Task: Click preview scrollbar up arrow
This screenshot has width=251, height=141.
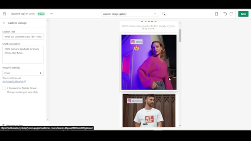Action: pyautogui.click(x=180, y=23)
